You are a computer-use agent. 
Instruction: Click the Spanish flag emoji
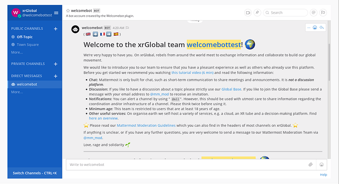(x=116, y=34)
